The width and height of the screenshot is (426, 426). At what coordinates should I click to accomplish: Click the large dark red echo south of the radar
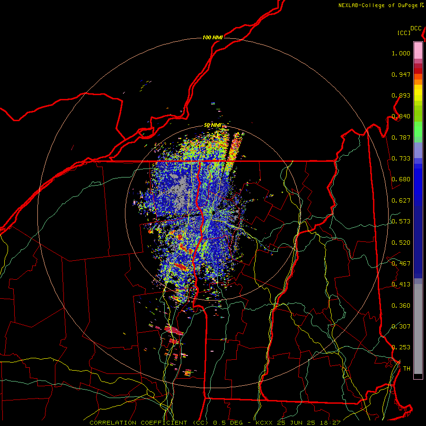coord(173,330)
